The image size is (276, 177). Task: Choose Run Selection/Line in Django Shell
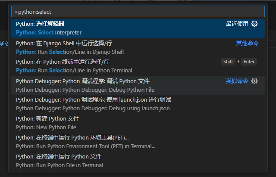pyautogui.click(x=138, y=47)
